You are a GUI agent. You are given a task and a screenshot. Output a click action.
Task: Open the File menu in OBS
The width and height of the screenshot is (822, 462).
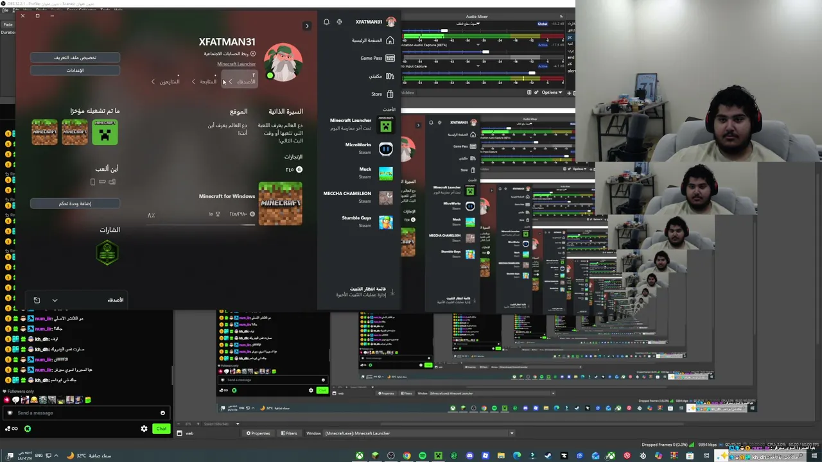click(x=5, y=10)
